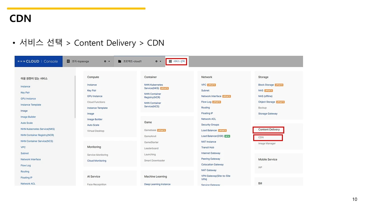Open Face Recognition under AI Service
The width and height of the screenshot is (365, 205).
(97, 184)
